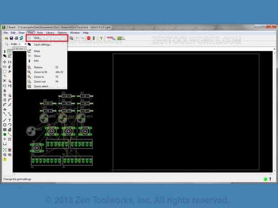278x208 pixels.
Task: Select the Polygon tool
Action: pyautogui.click(x=9, y=130)
